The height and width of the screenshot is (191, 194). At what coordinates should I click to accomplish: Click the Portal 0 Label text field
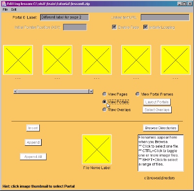coord(65,17)
